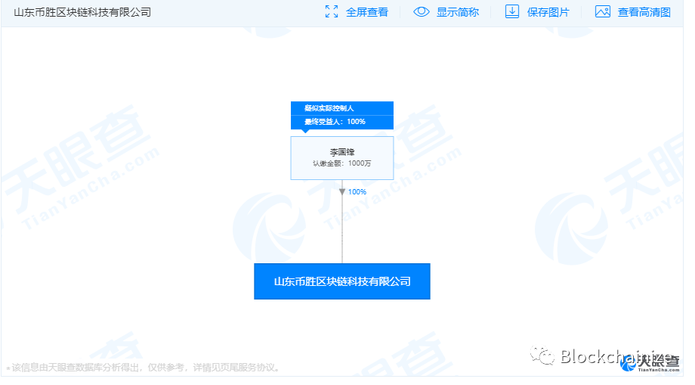The width and height of the screenshot is (695, 385).
Task: Click the disclaimer text at the bottom
Action: pyautogui.click(x=144, y=368)
